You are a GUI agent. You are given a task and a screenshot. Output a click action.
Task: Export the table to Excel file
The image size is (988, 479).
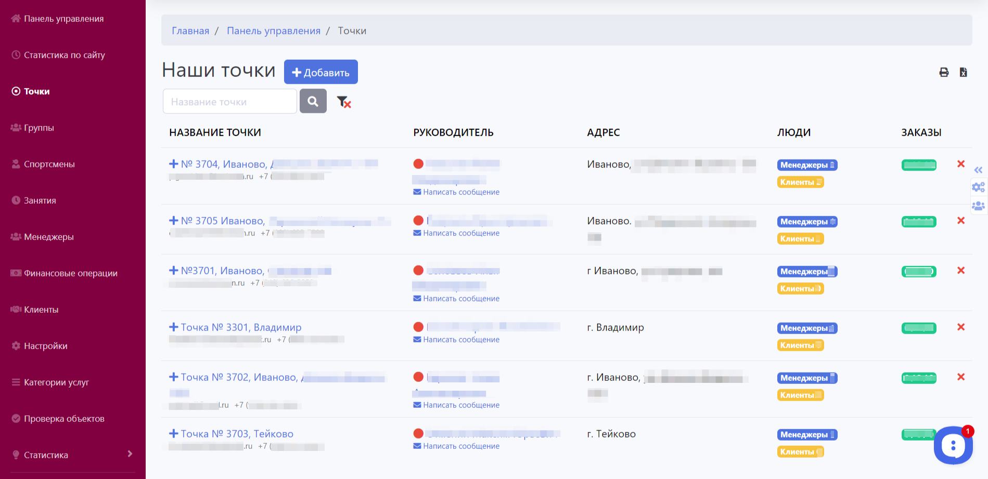click(x=963, y=72)
